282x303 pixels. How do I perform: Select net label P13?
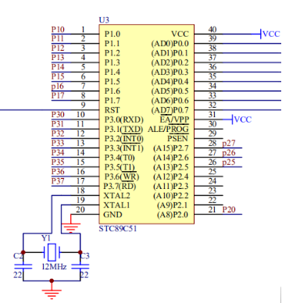pyautogui.click(x=58, y=58)
